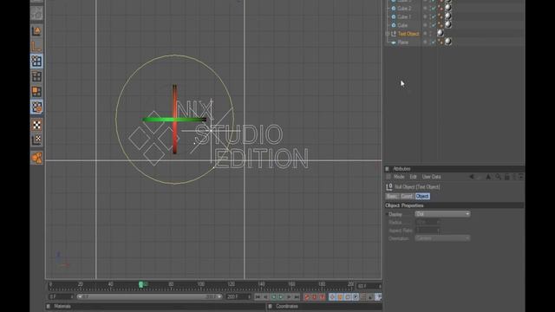The image size is (555, 312).
Task: Click the Null Object icon in Attributes header
Action: pyautogui.click(x=389, y=187)
